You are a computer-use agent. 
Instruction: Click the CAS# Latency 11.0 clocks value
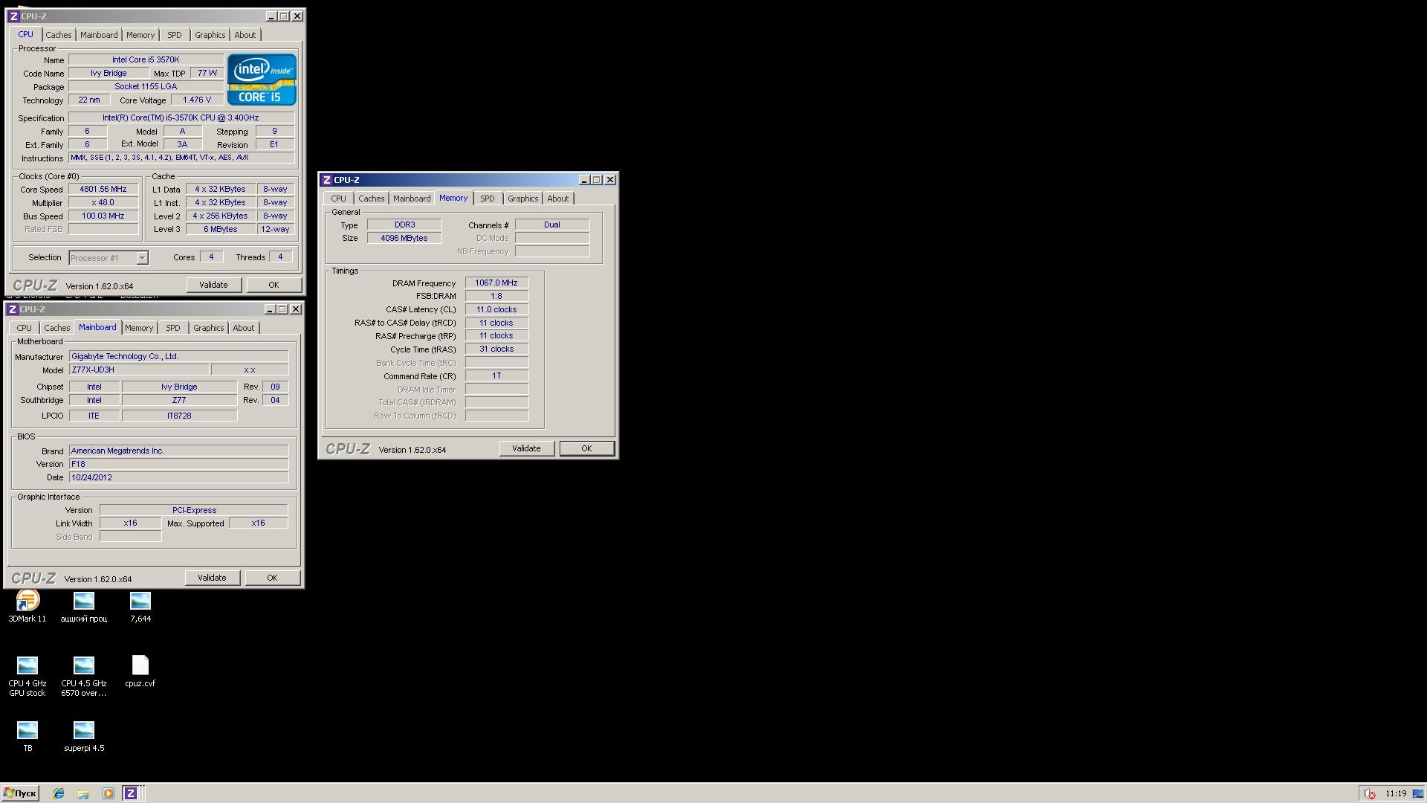point(496,310)
